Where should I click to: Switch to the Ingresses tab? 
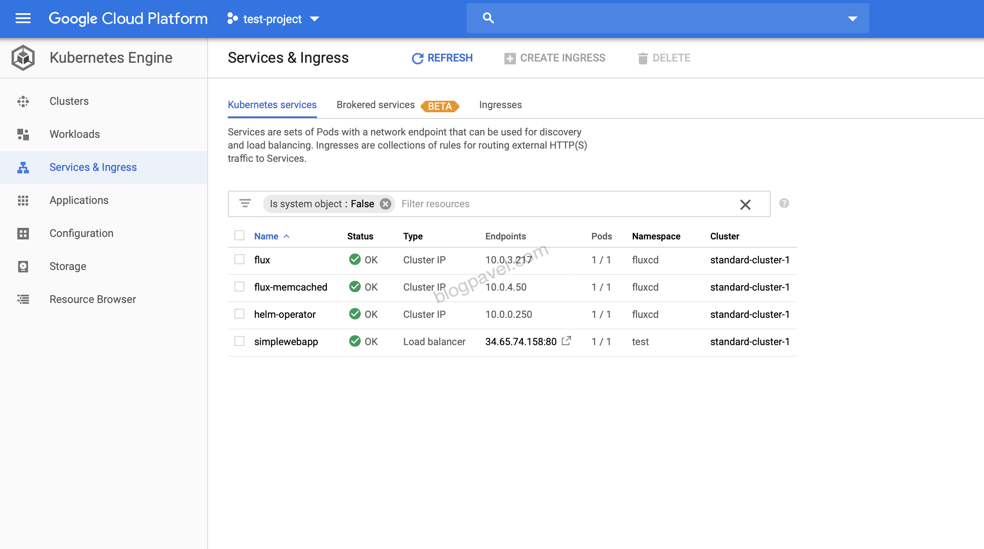tap(500, 105)
